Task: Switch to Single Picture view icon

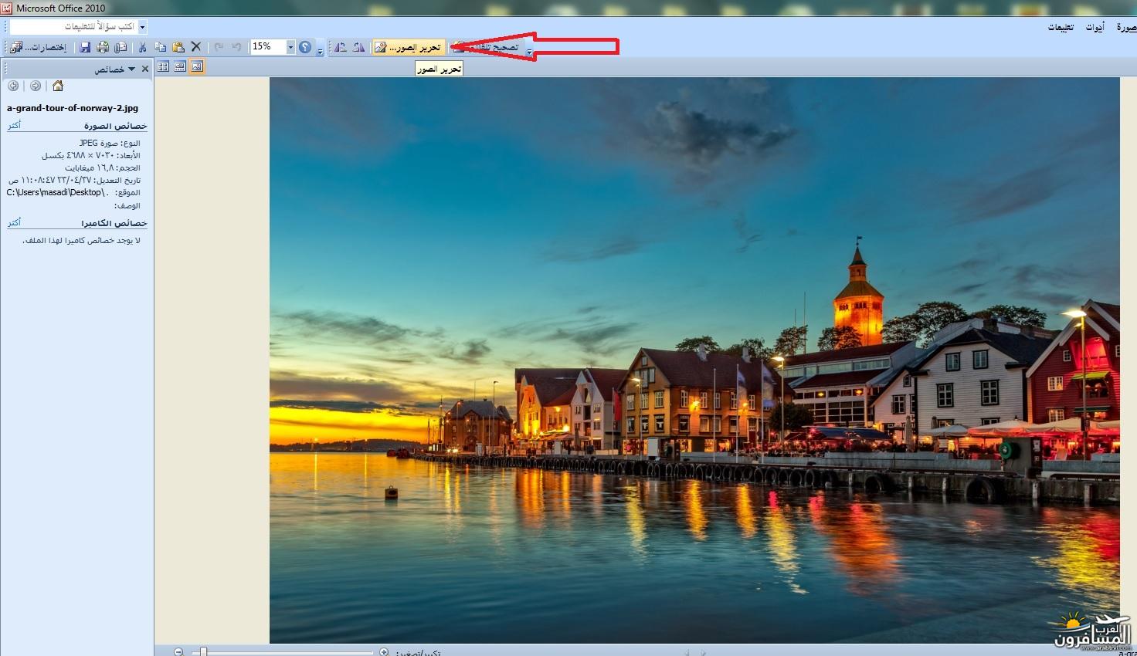Action: tap(197, 67)
